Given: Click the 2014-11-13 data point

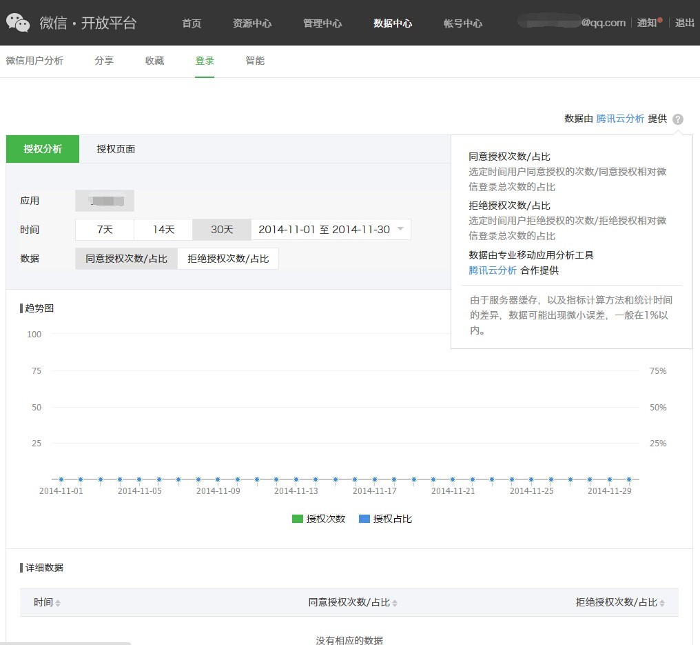Looking at the screenshot, I should click(x=296, y=479).
